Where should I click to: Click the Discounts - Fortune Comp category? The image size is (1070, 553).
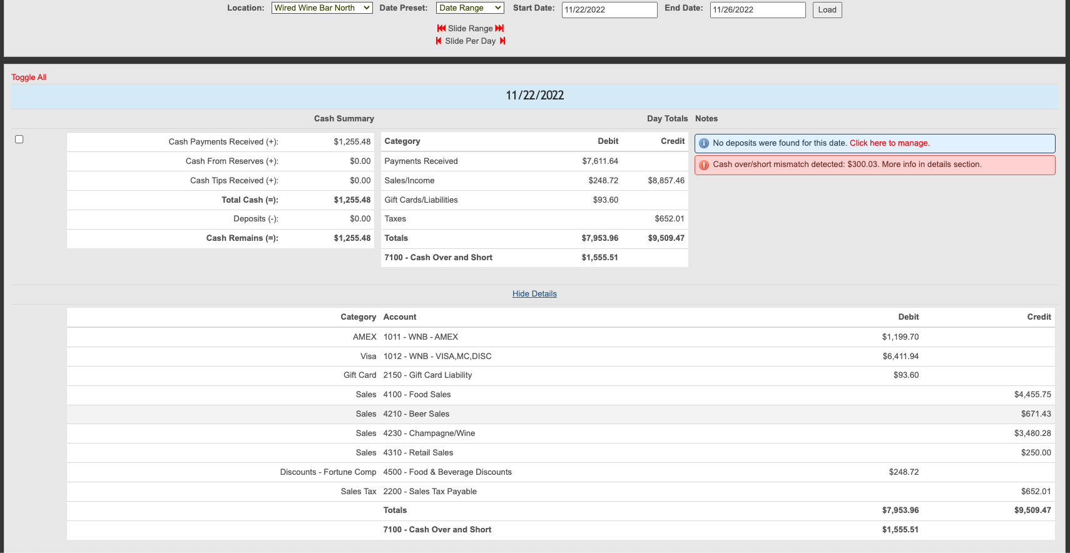pos(328,472)
